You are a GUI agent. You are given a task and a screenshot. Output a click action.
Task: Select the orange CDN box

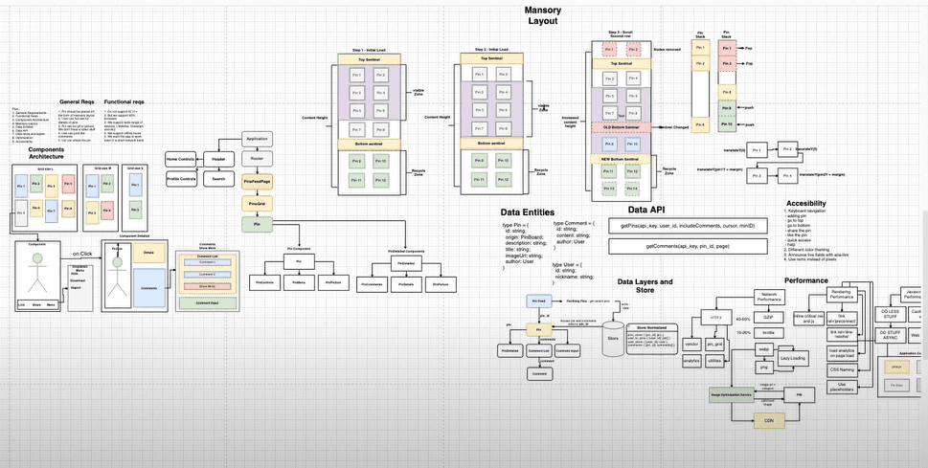click(x=768, y=418)
